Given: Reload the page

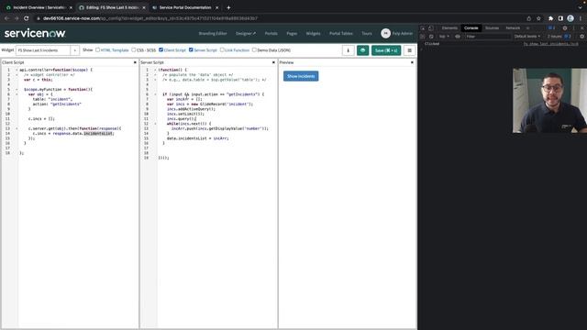Looking at the screenshot, I should coord(27,18).
